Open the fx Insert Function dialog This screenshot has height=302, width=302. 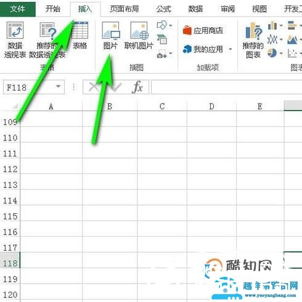point(137,87)
